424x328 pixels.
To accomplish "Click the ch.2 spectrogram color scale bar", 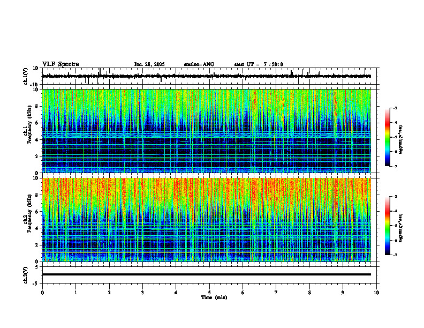I will [x=387, y=226].
